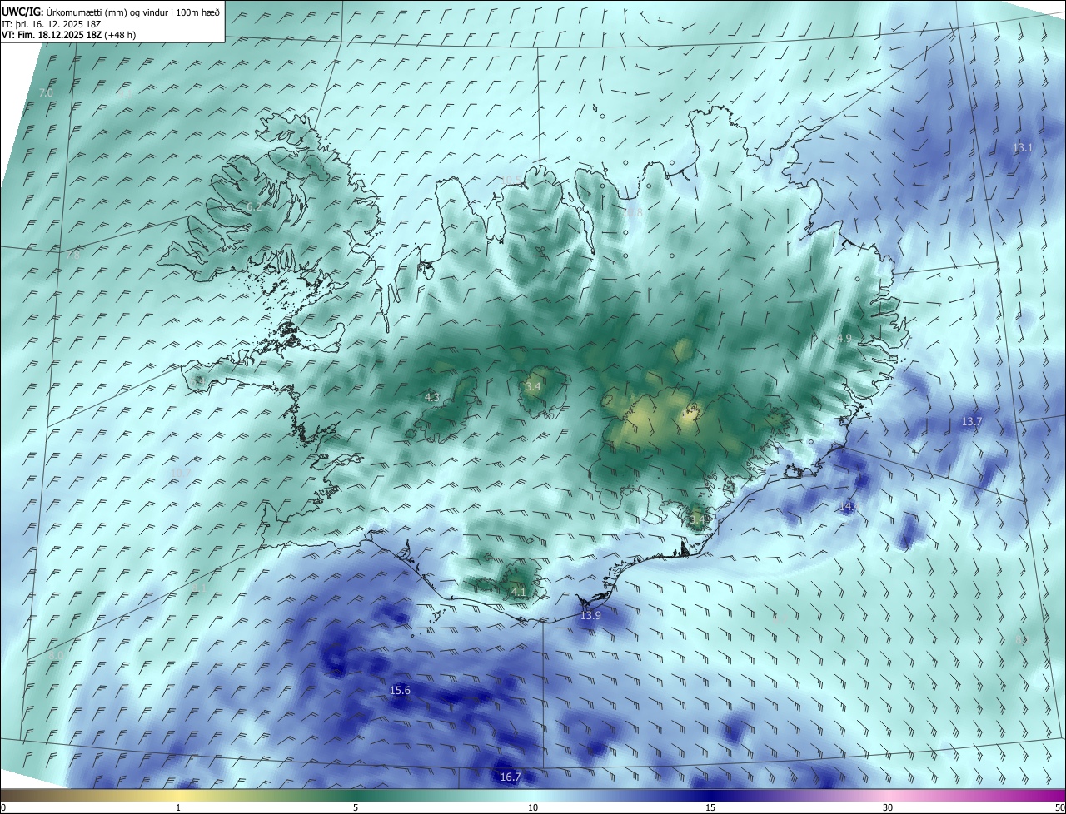The height and width of the screenshot is (814, 1066).
Task: Click the legend tick label 1
Action: pyautogui.click(x=179, y=807)
